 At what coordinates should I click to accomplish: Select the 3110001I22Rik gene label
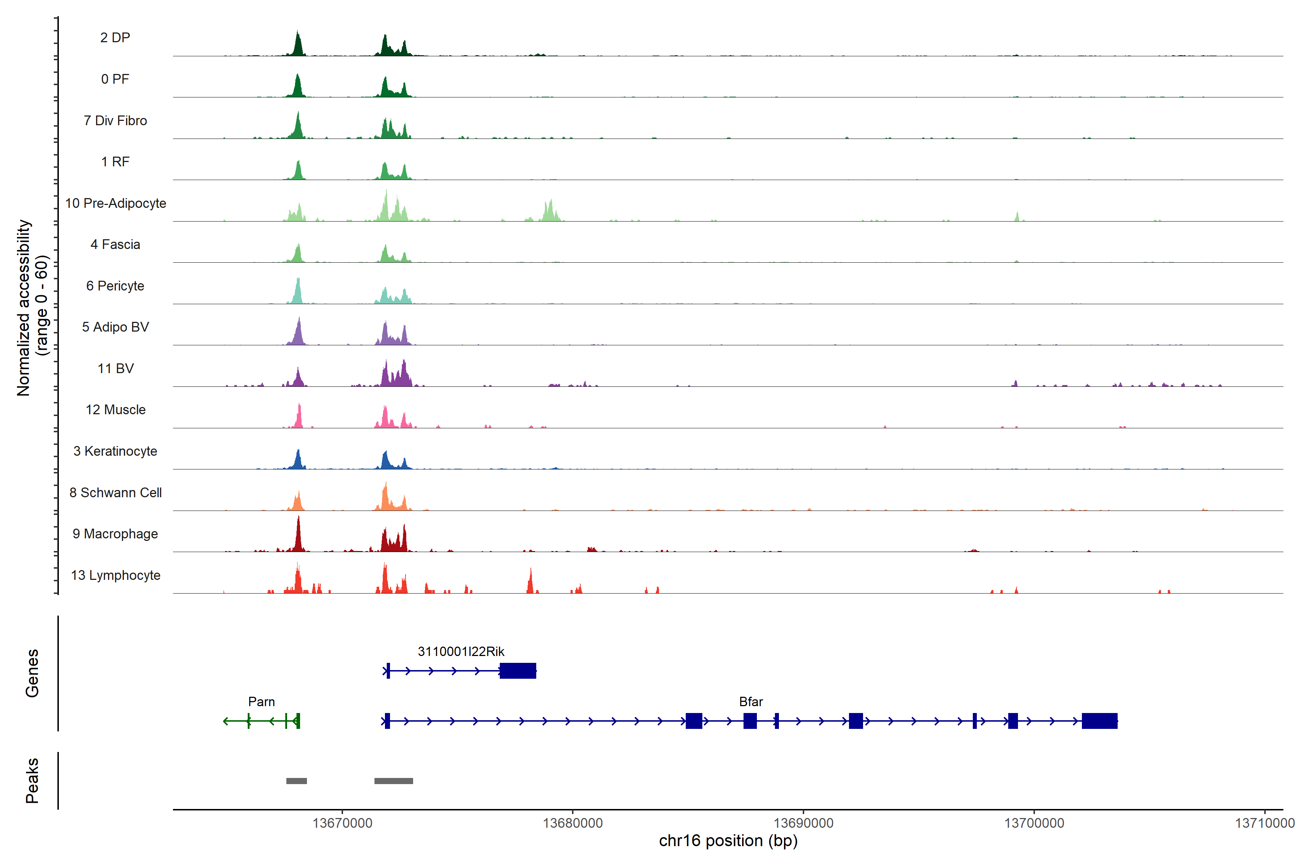(461, 652)
